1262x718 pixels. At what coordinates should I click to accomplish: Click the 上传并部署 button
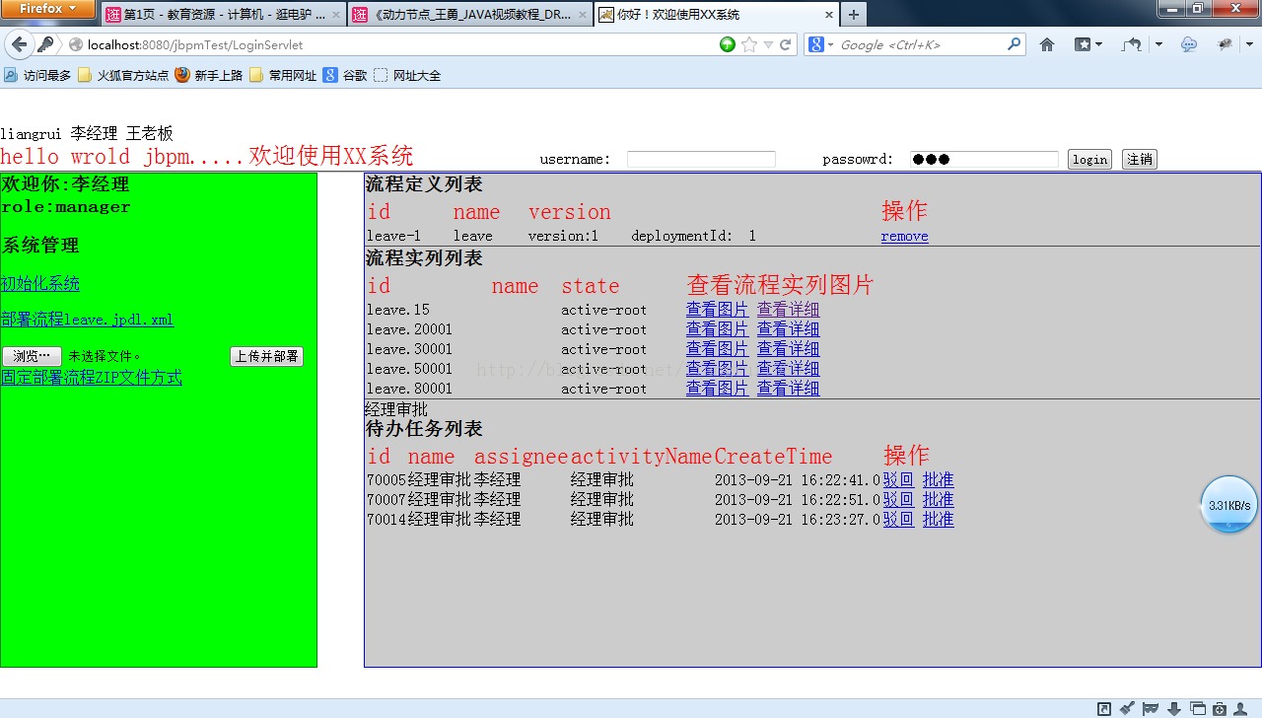tap(266, 356)
